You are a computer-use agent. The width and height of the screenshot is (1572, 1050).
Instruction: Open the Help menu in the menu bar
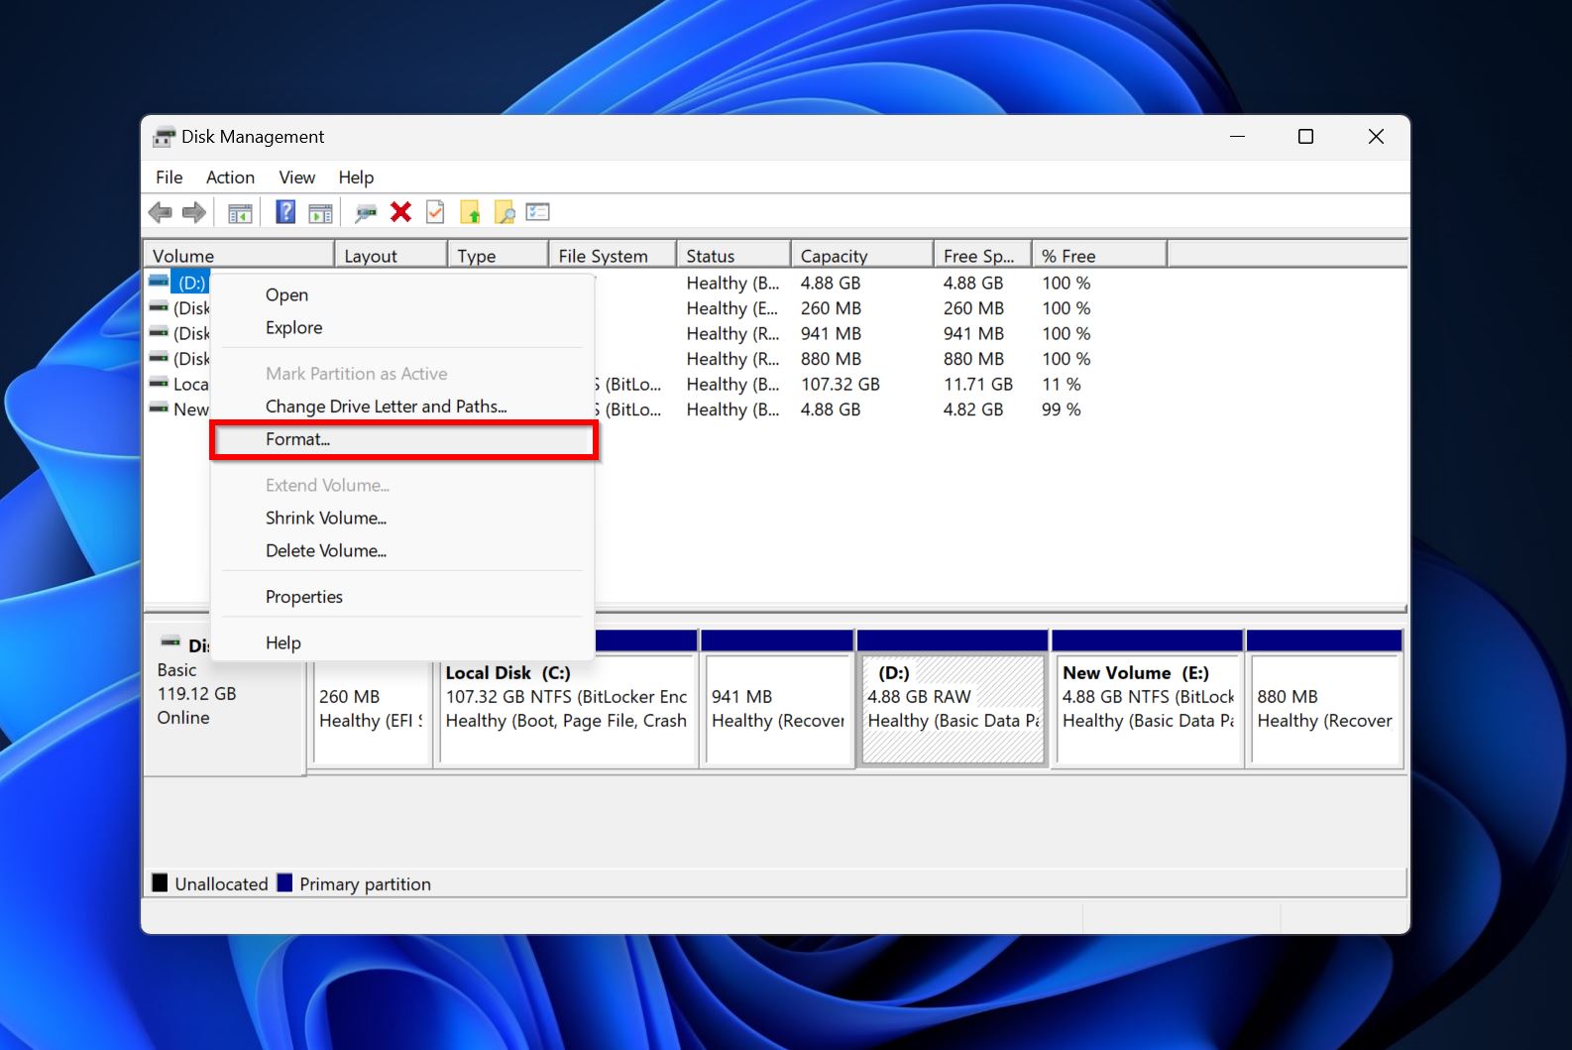pyautogui.click(x=356, y=177)
